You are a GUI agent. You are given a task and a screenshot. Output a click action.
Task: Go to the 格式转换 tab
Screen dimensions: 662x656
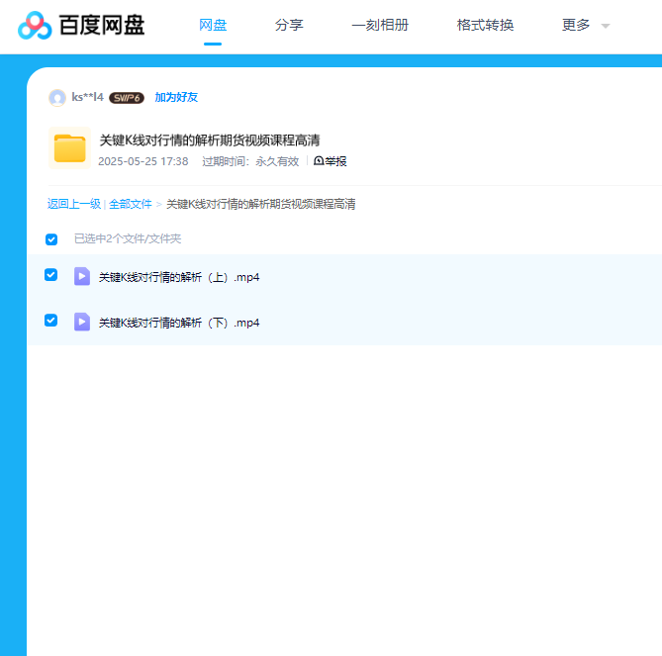[x=485, y=26]
